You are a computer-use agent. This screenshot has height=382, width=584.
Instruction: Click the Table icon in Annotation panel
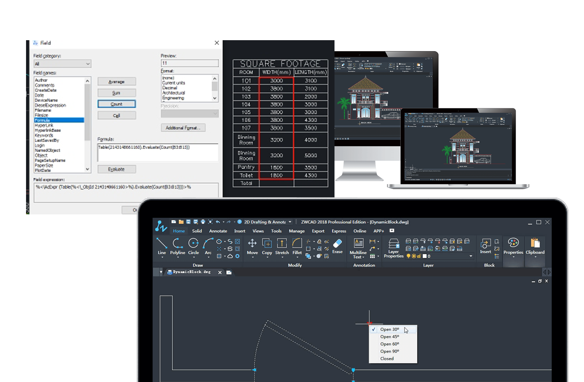click(372, 256)
